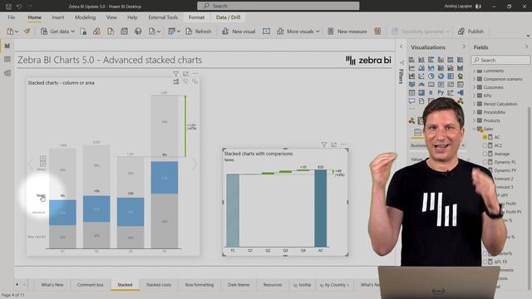Image resolution: width=532 pixels, height=299 pixels.
Task: Switch to the Insert ribbon tab
Action: [x=57, y=17]
